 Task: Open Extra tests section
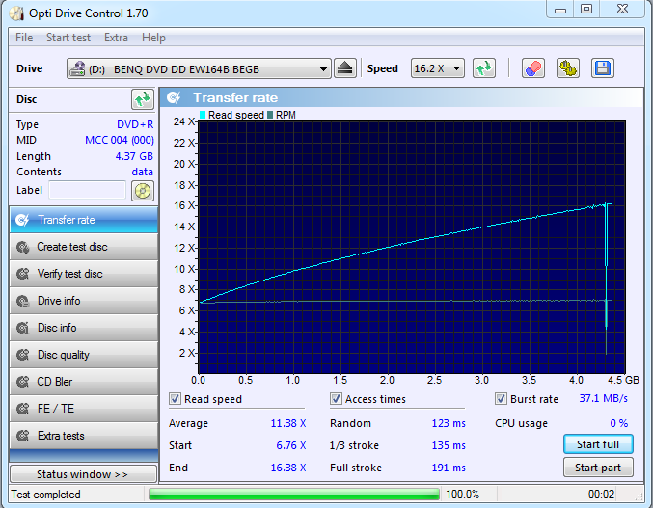[x=84, y=436]
